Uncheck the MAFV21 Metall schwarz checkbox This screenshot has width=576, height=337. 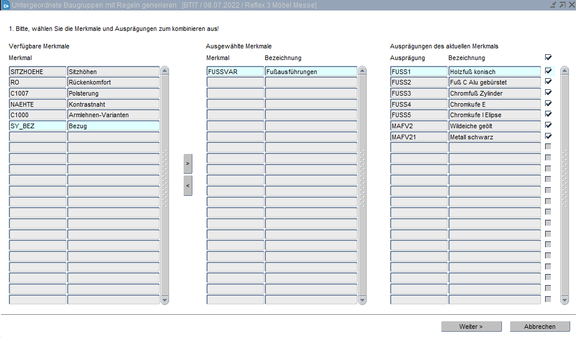548,136
